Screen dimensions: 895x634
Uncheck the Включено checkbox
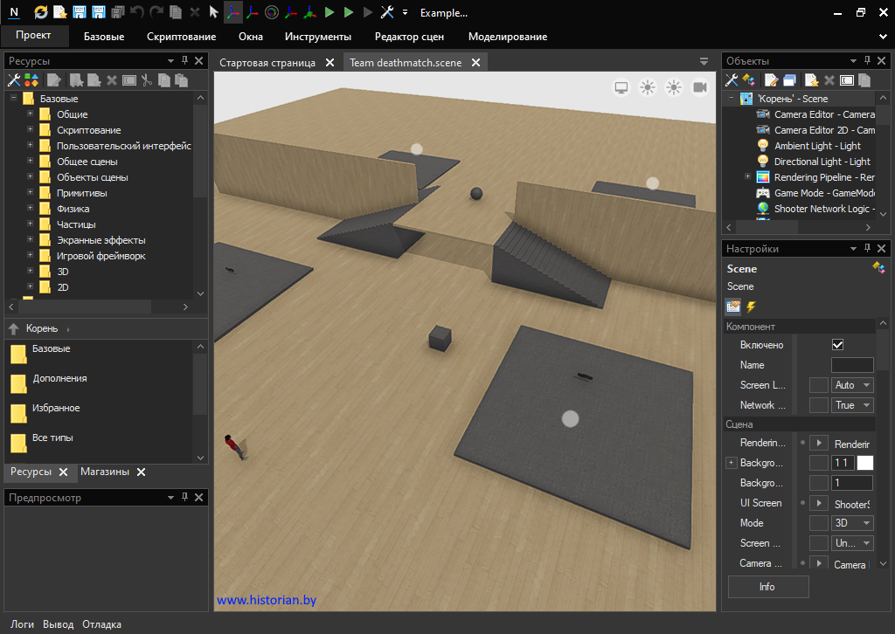(x=837, y=345)
